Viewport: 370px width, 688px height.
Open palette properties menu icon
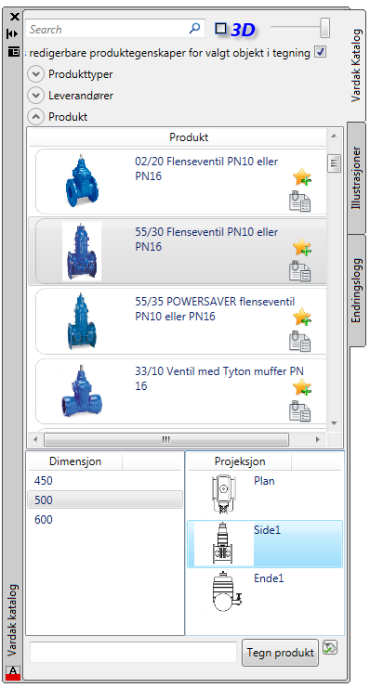point(14,51)
